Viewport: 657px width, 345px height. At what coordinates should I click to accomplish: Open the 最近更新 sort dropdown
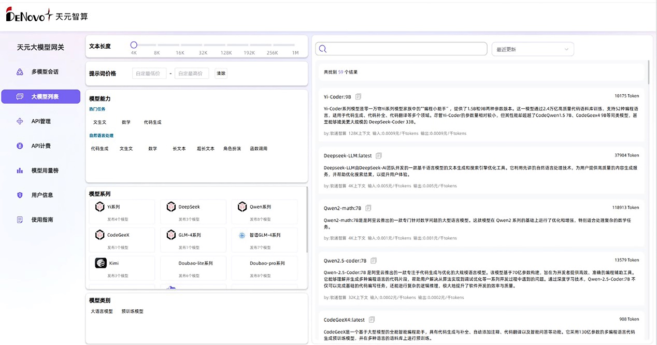click(x=533, y=49)
